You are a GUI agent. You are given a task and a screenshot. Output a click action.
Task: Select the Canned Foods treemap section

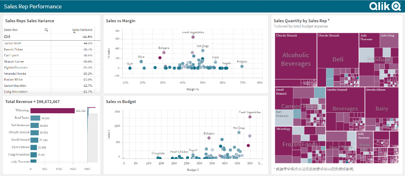click(300, 106)
